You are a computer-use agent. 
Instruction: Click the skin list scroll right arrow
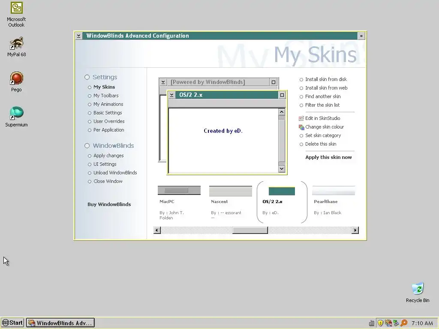[x=355, y=230]
